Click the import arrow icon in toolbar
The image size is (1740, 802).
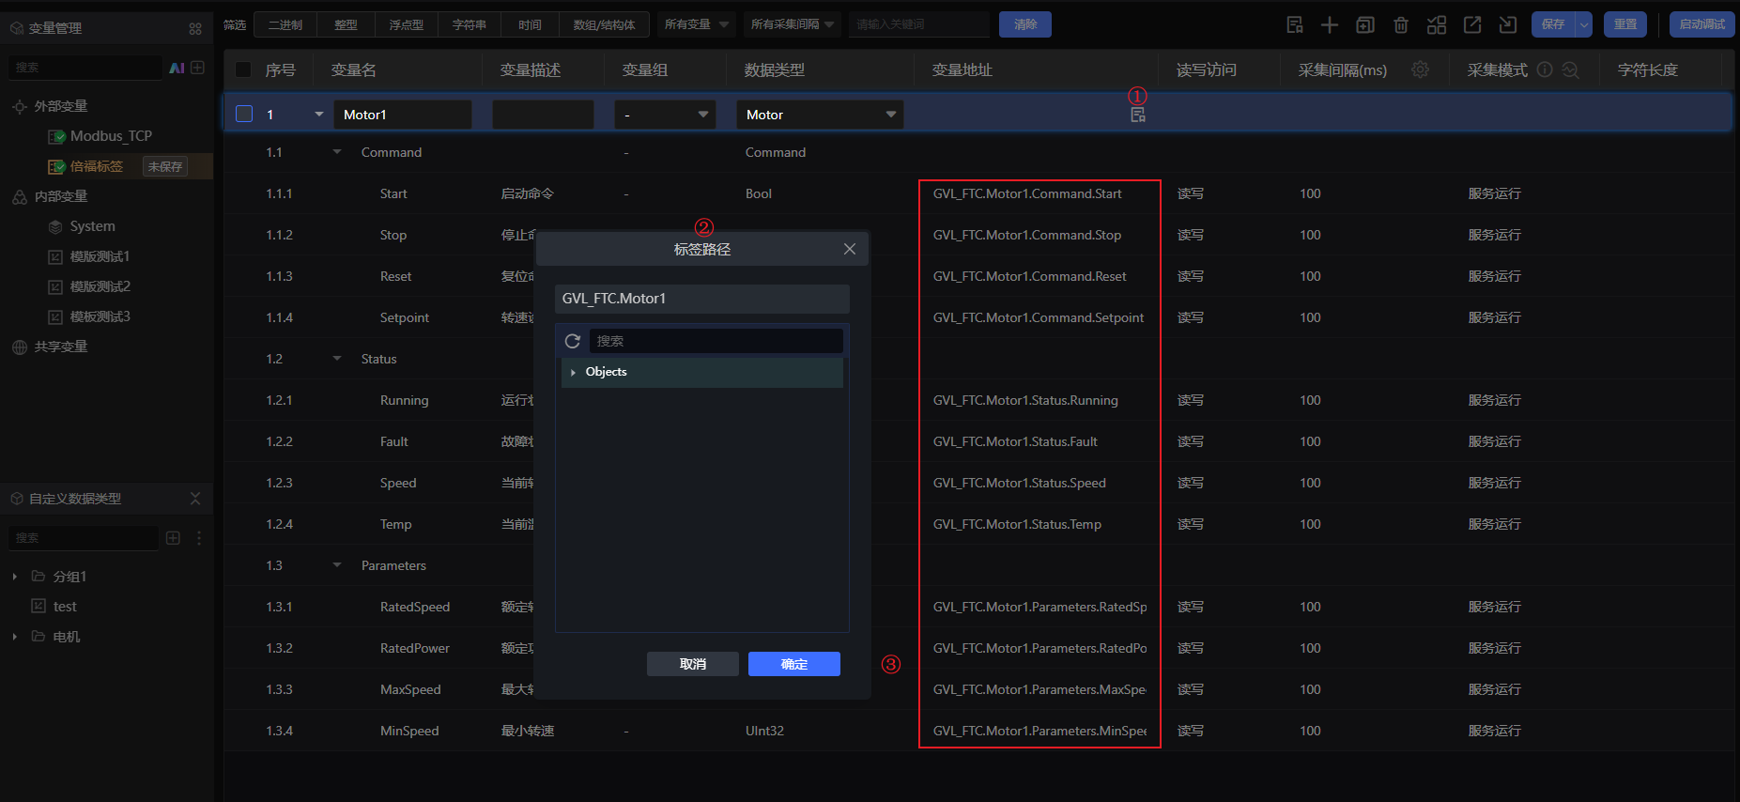[x=1508, y=24]
